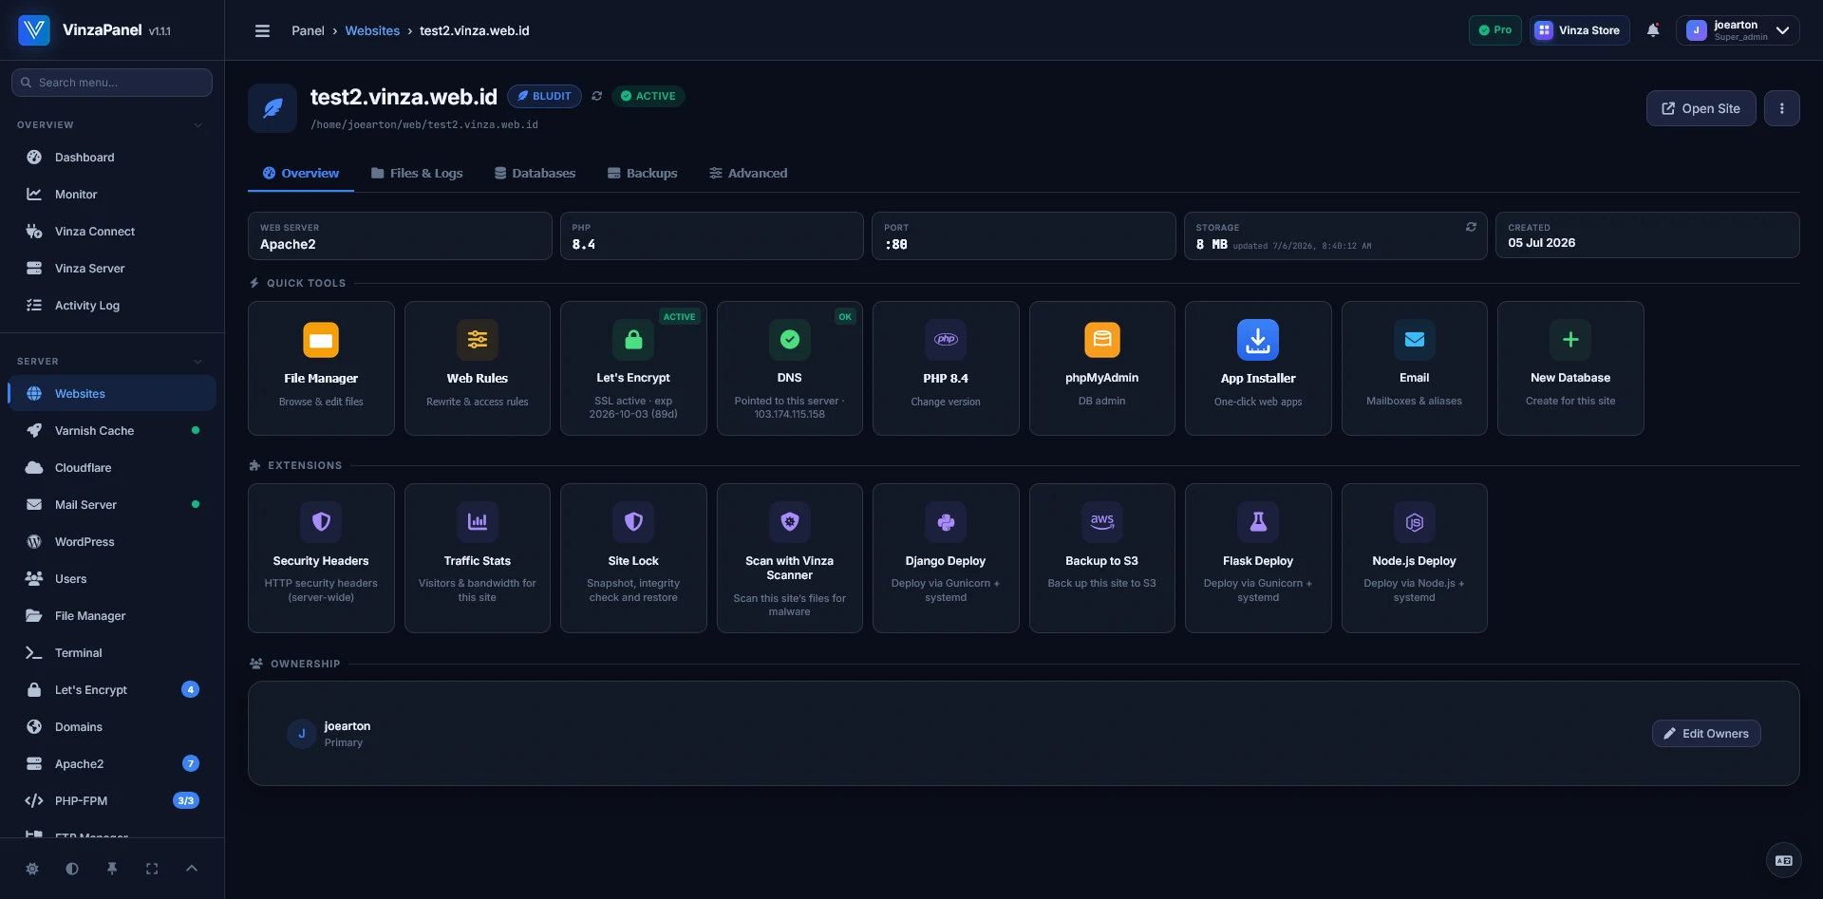Switch to the Files & Logs tab
This screenshot has width=1823, height=899.
(x=417, y=173)
